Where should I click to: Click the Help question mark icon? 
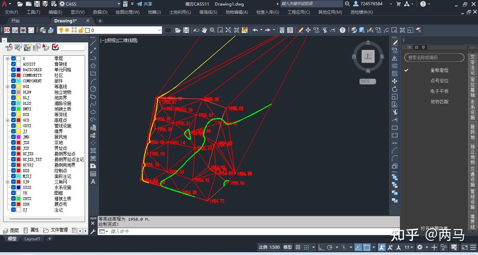342,30
